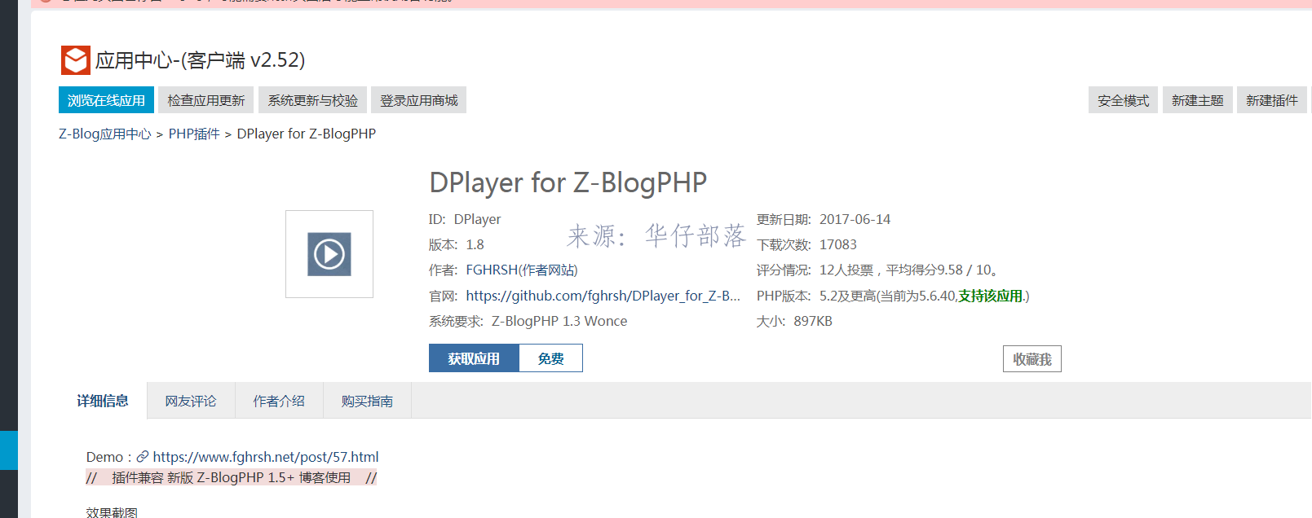
Task: Switch to 作者介绍 tab
Action: (x=279, y=401)
